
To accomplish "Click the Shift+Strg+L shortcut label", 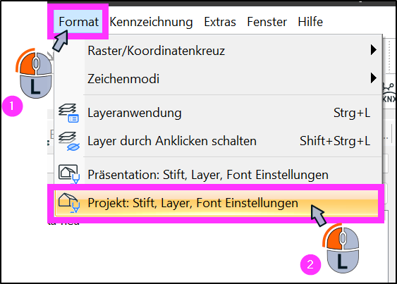I will (x=335, y=141).
